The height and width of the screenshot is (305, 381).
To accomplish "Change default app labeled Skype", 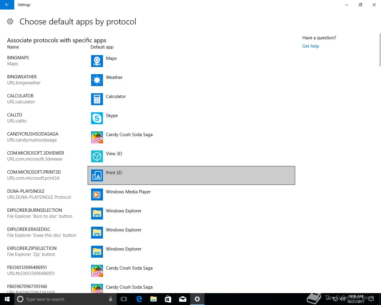I will [191, 118].
